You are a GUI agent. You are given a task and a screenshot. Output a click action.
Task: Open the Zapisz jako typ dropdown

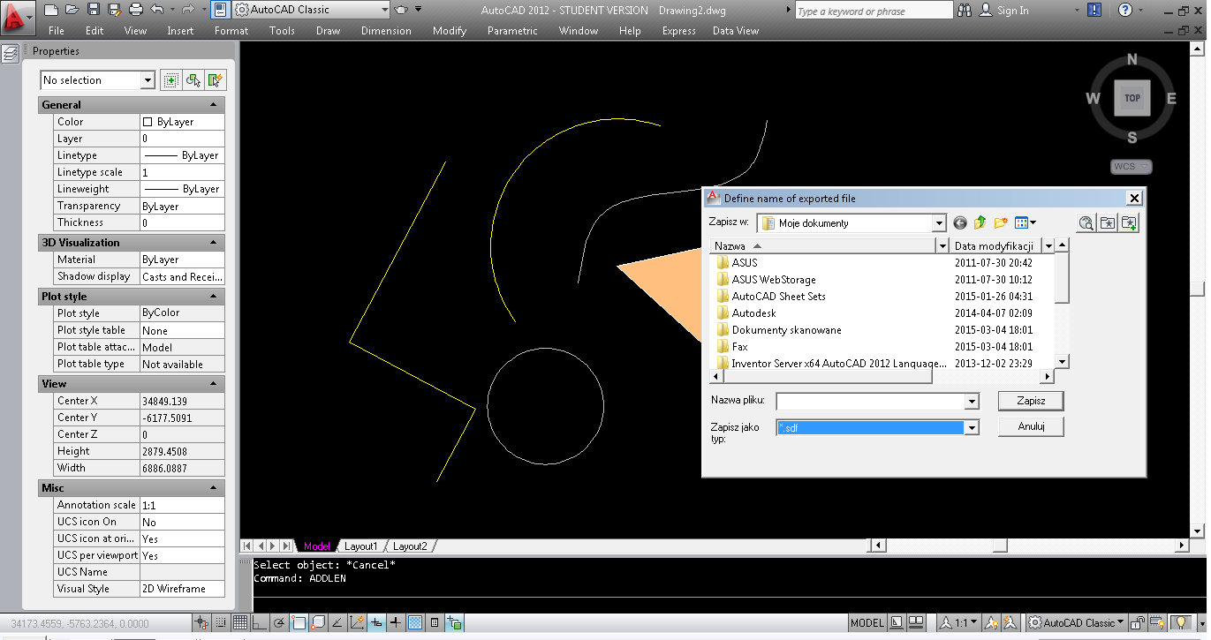[x=972, y=427]
